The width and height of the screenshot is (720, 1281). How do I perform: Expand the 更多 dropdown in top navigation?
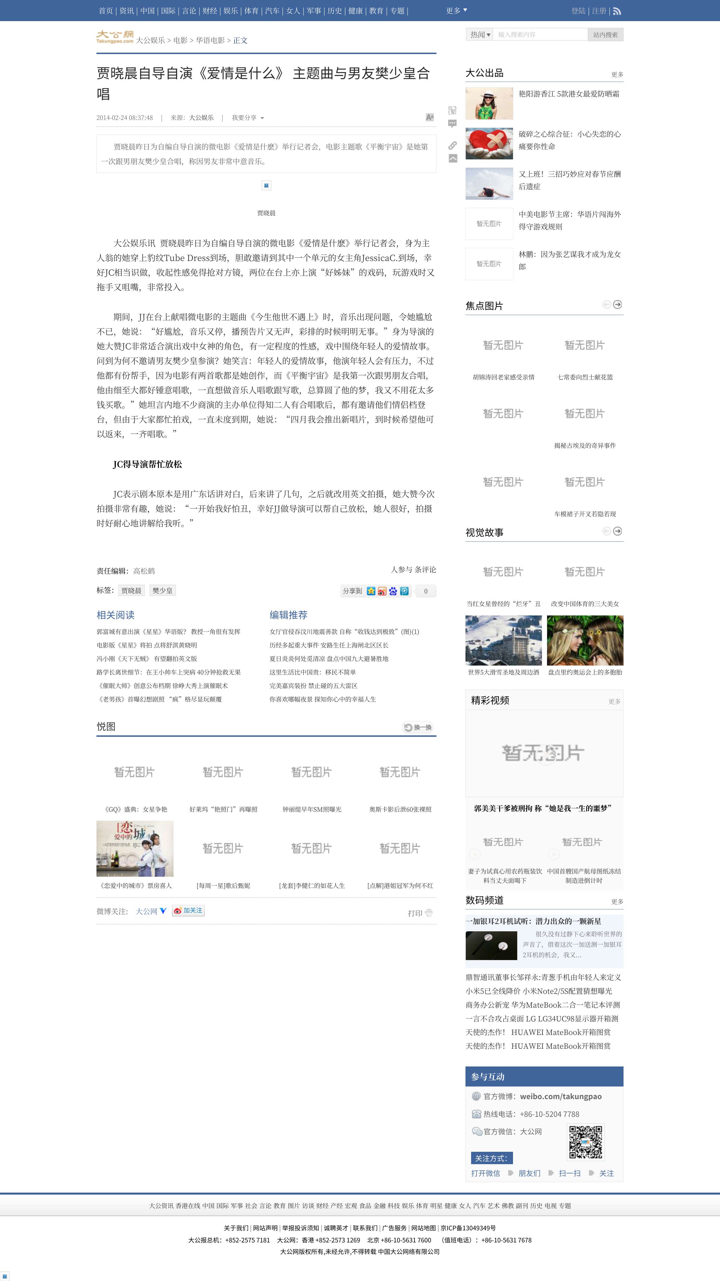pos(456,10)
